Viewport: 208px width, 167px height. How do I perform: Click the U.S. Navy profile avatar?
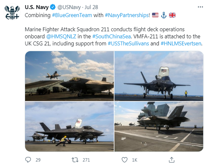click(x=12, y=13)
